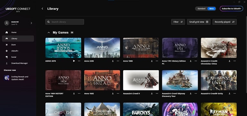Open more options for Assassin's Creed Unity

coord(235,94)
